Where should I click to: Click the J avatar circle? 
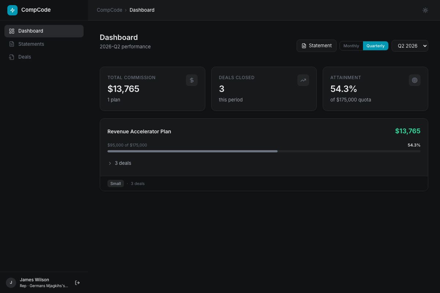click(11, 283)
